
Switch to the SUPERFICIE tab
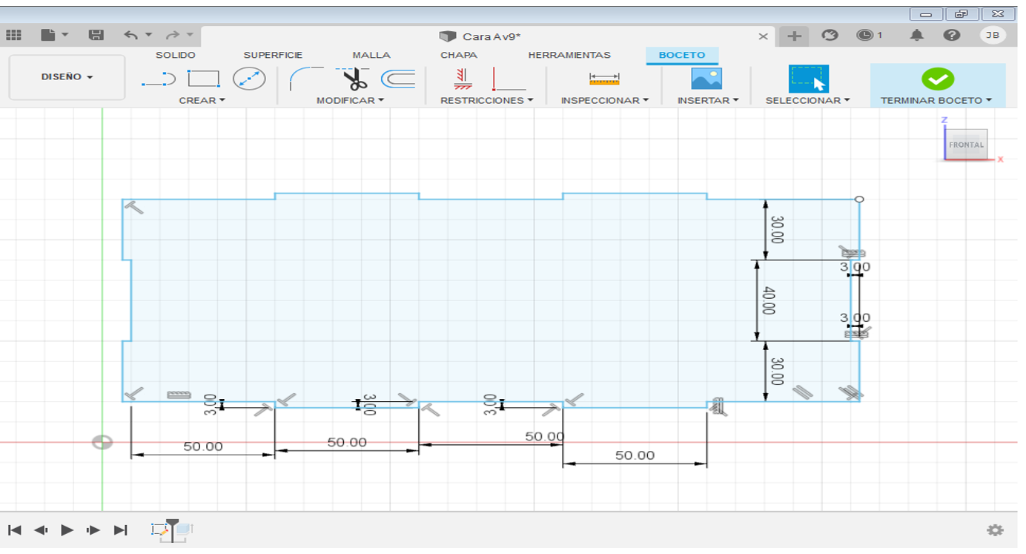273,55
